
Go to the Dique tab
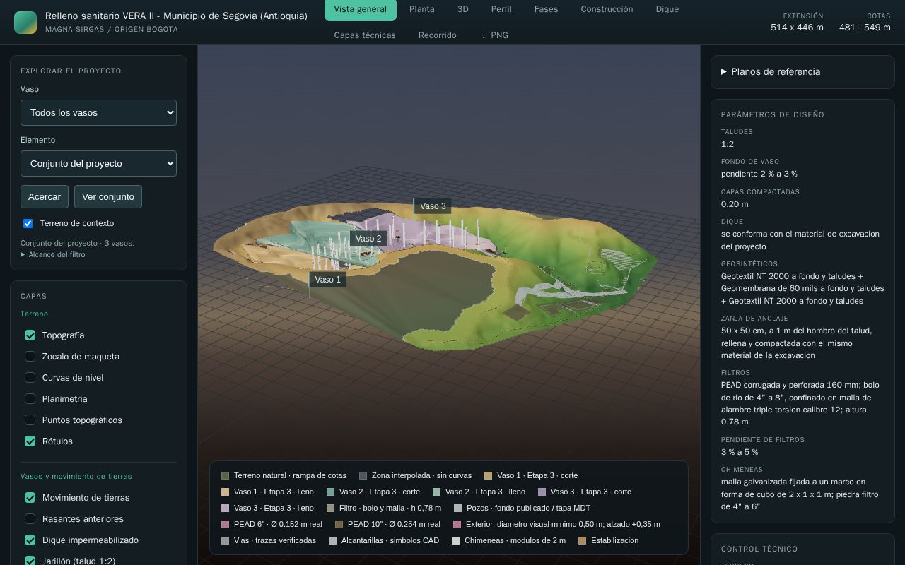[x=667, y=9]
